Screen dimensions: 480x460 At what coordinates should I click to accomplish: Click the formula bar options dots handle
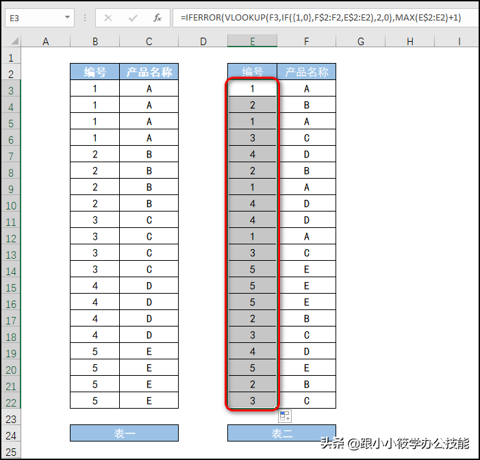click(x=85, y=18)
